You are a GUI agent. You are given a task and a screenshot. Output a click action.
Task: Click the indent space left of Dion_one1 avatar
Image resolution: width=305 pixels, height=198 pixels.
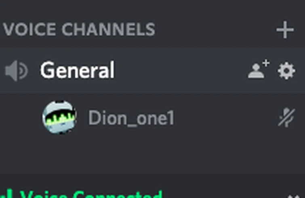point(21,118)
